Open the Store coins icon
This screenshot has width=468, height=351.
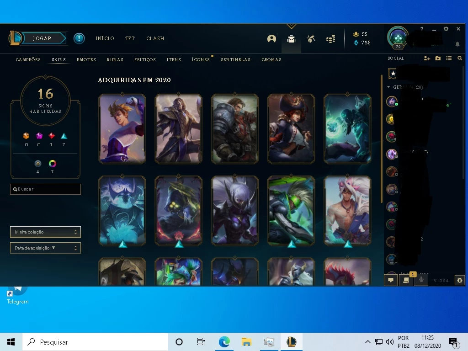(x=331, y=39)
